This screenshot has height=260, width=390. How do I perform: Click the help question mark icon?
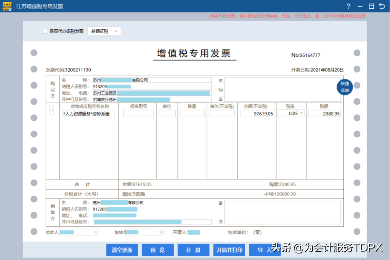click(348, 6)
